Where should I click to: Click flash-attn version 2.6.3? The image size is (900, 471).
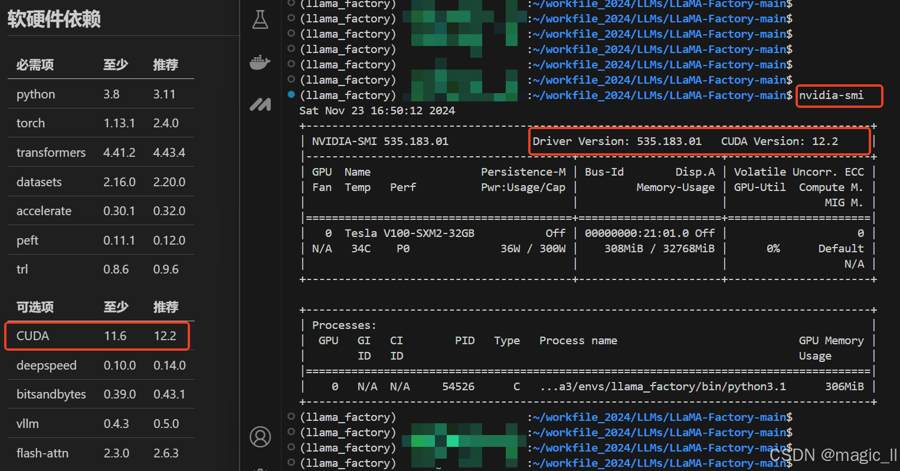(x=166, y=453)
